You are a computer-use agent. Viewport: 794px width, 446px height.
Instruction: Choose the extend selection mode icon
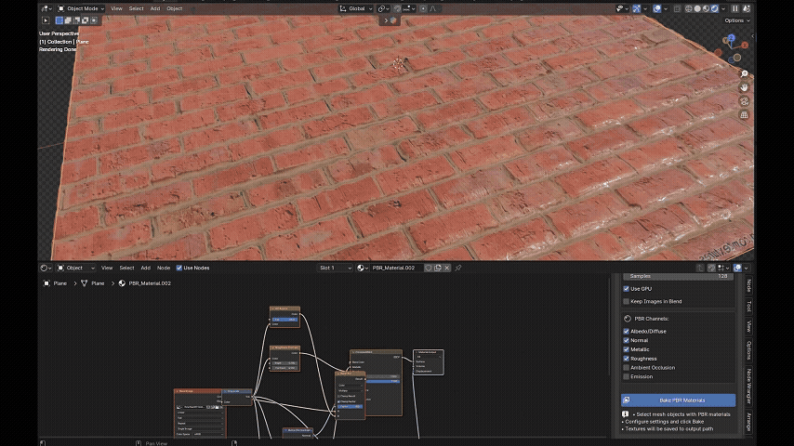click(x=68, y=20)
